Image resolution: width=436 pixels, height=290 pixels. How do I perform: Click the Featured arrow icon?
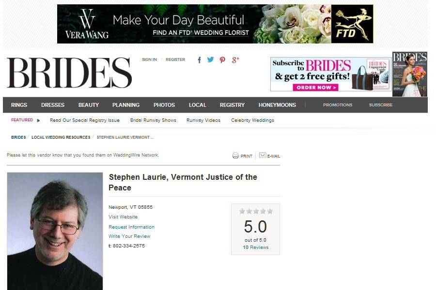[x=38, y=120]
